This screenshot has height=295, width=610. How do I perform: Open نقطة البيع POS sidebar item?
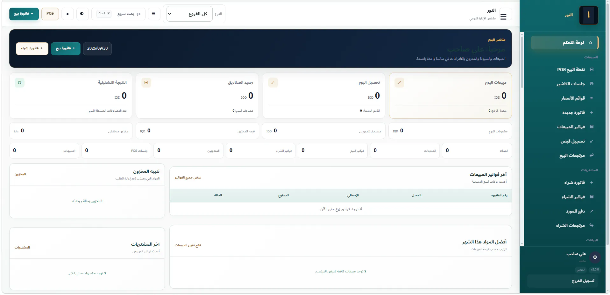click(x=564, y=69)
